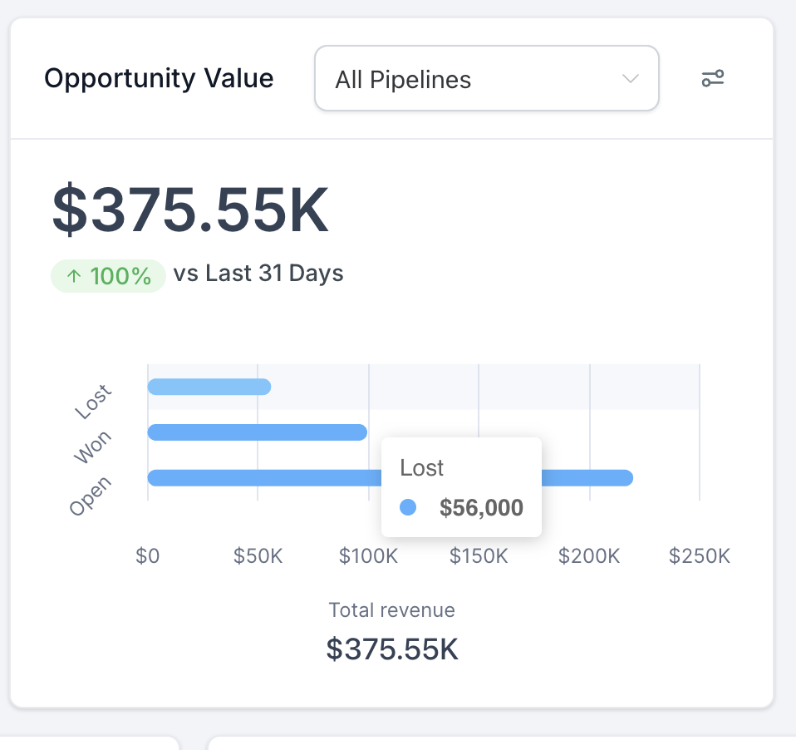Click the Open bar in chart

(x=266, y=478)
